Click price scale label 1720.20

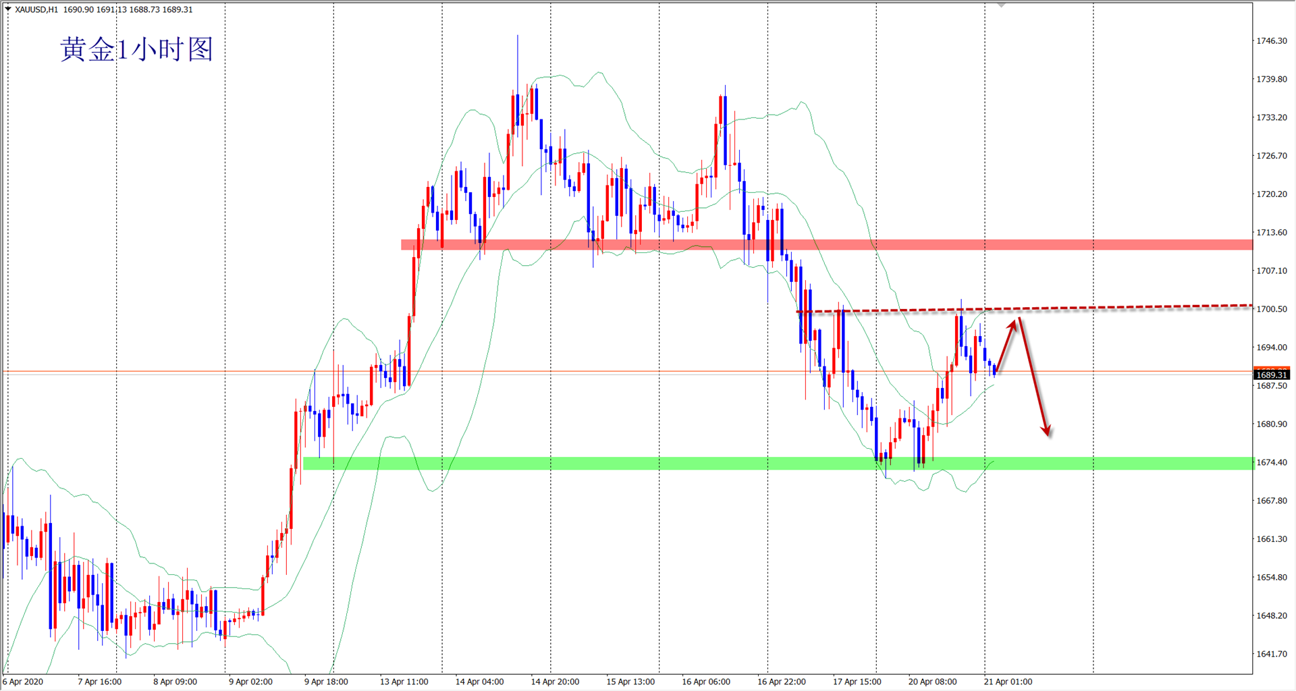[1271, 194]
